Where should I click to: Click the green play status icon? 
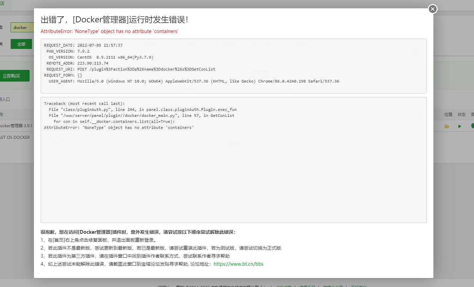click(460, 126)
